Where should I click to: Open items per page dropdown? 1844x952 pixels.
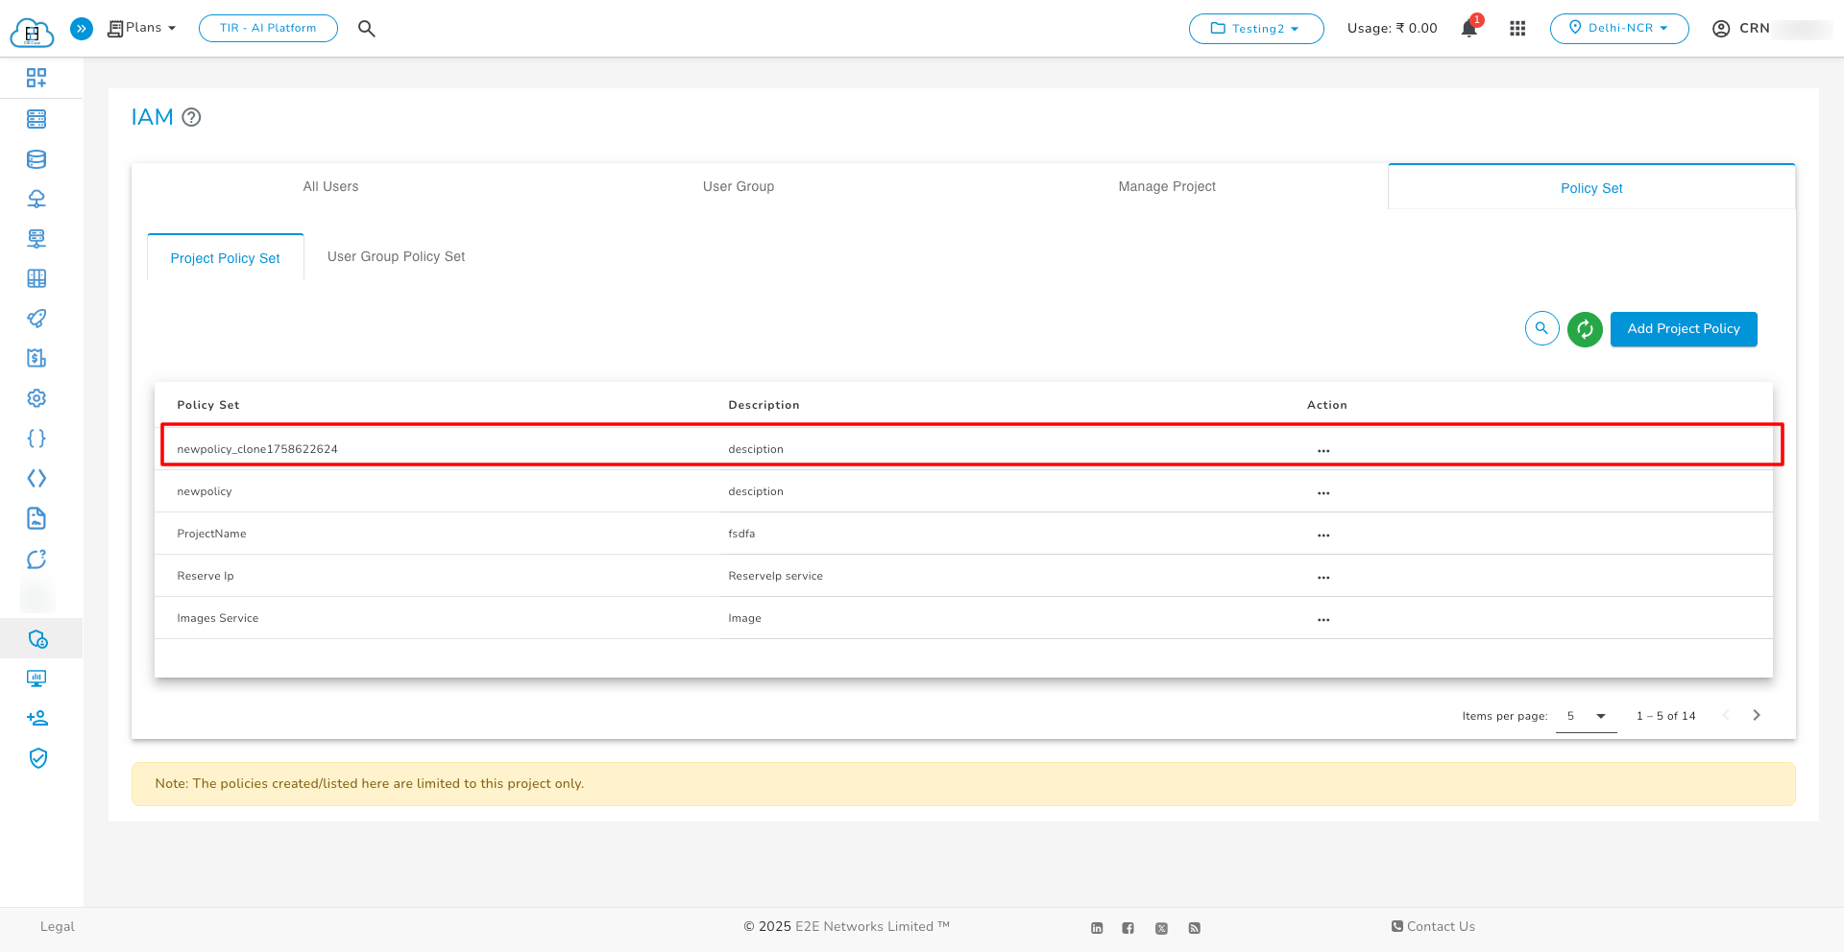pyautogui.click(x=1586, y=716)
